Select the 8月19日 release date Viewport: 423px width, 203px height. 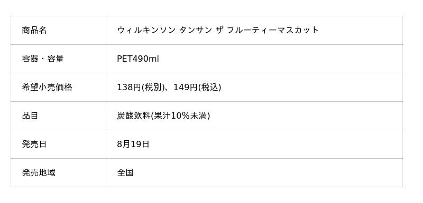(x=133, y=144)
